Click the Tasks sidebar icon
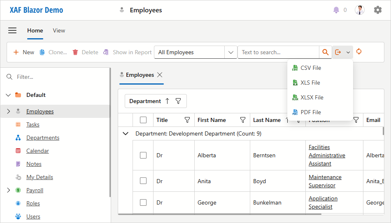 [x=18, y=124]
